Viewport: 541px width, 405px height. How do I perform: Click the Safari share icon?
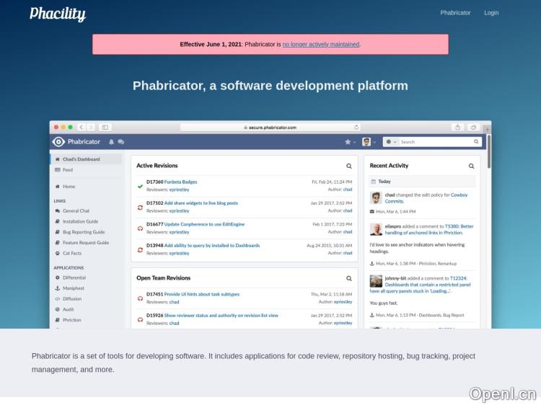[457, 127]
